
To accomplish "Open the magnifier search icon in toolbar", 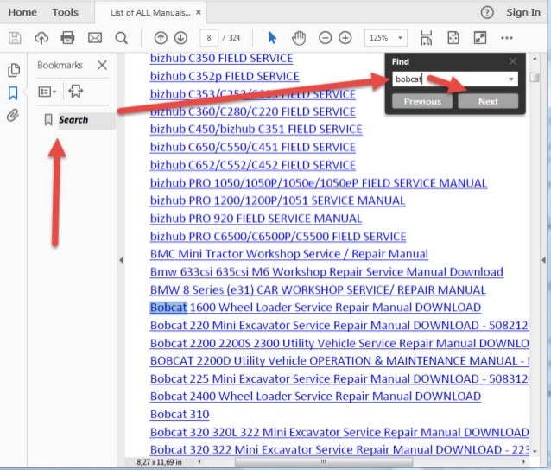I will coord(122,38).
